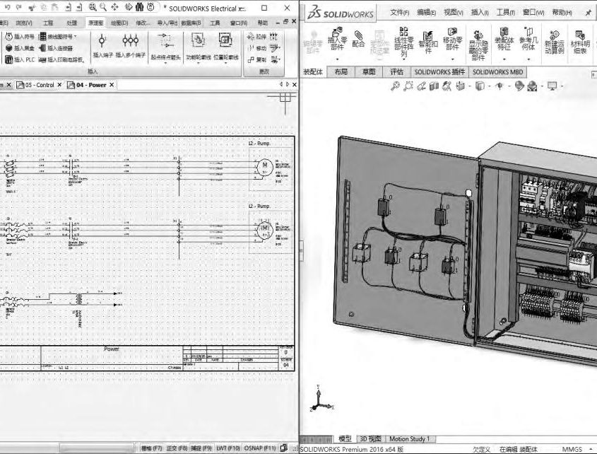Click the zoom extents icon in quick toolbar
597x454 pixels.
click(93, 7)
